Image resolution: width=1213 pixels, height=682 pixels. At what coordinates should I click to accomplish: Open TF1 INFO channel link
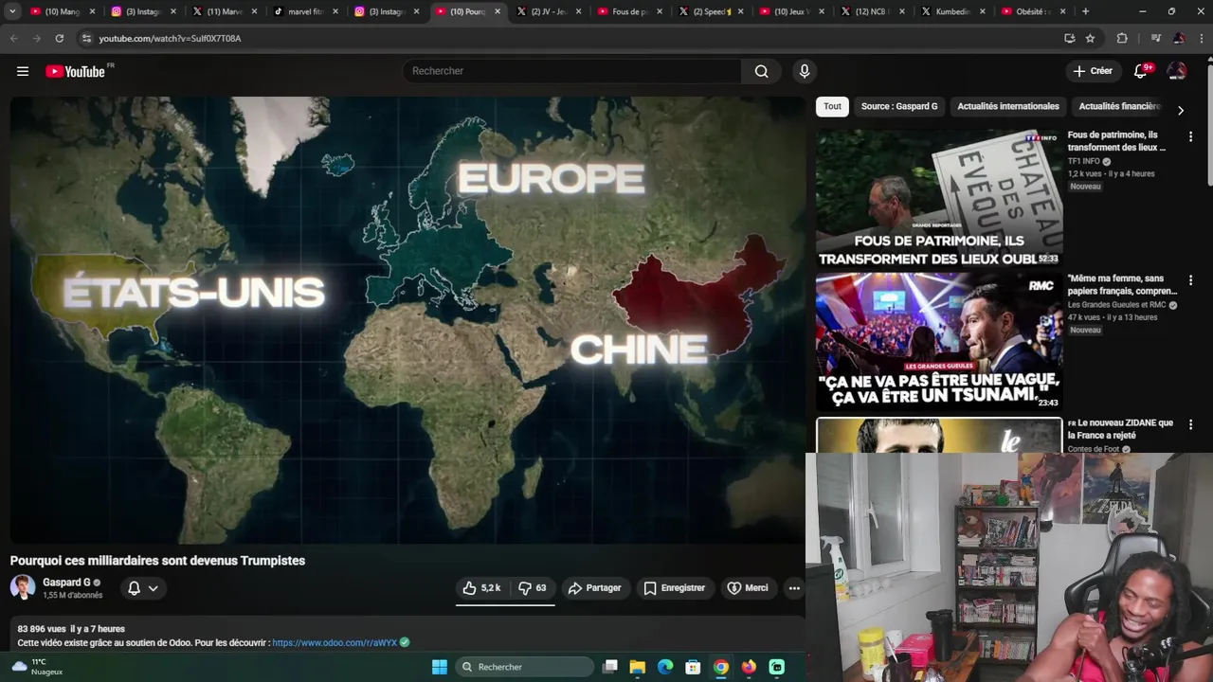[x=1083, y=161]
